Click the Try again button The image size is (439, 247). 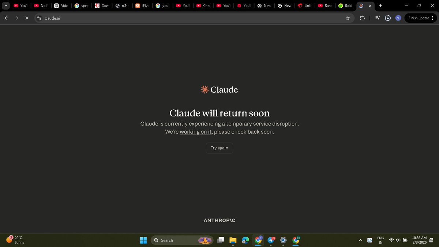pos(219,148)
